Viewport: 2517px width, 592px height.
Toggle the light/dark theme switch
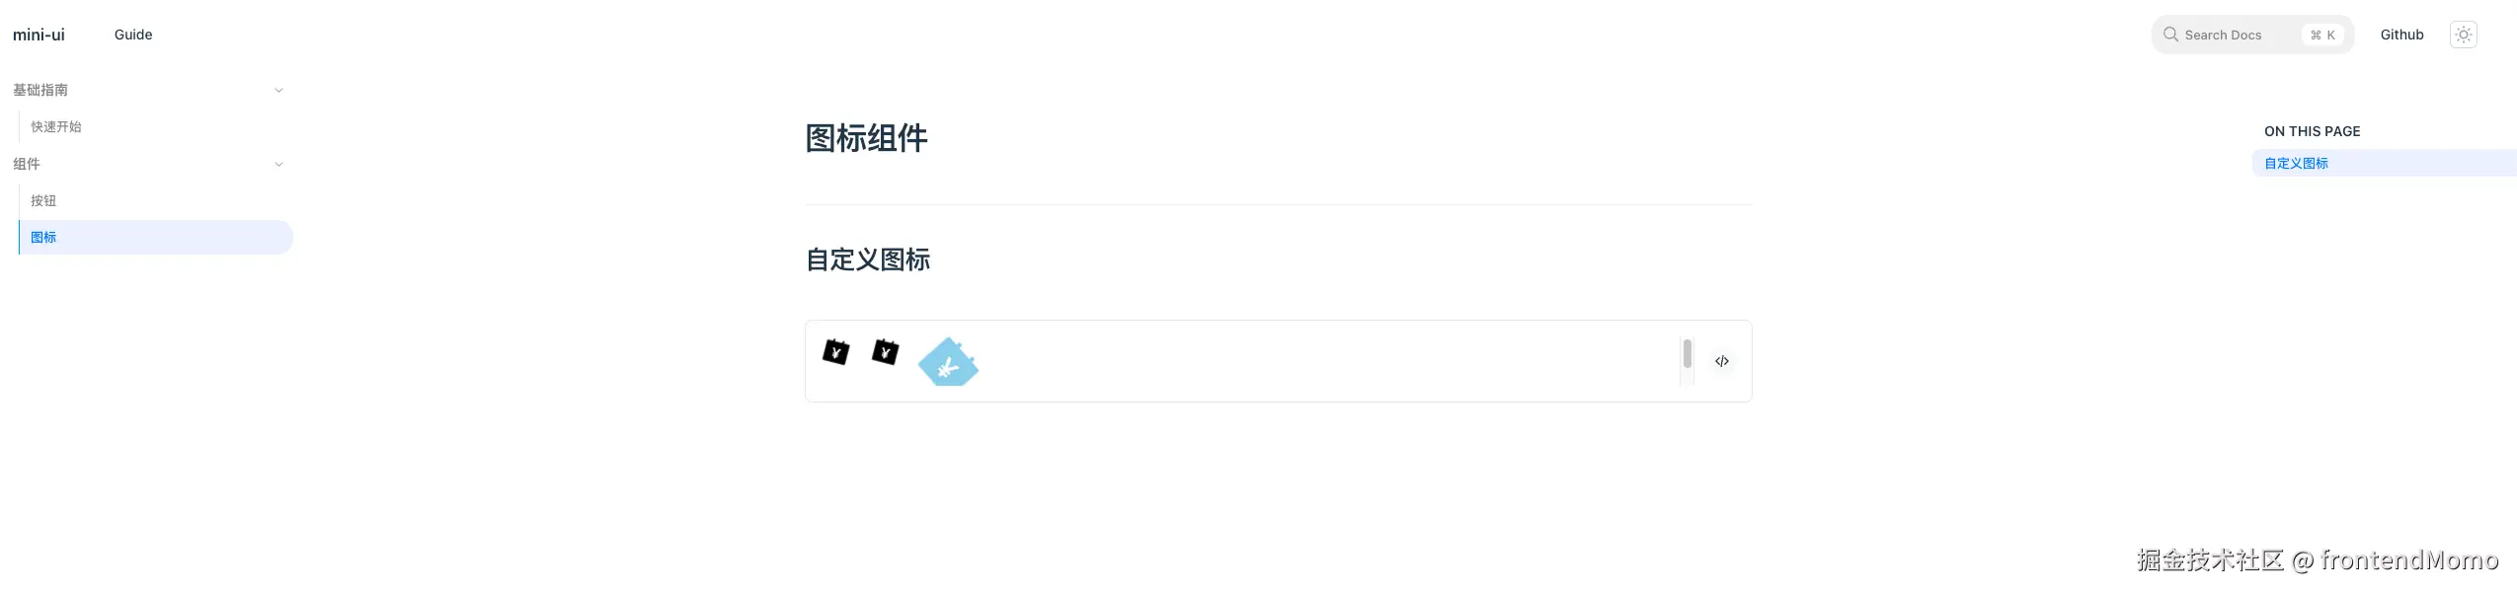click(2463, 35)
